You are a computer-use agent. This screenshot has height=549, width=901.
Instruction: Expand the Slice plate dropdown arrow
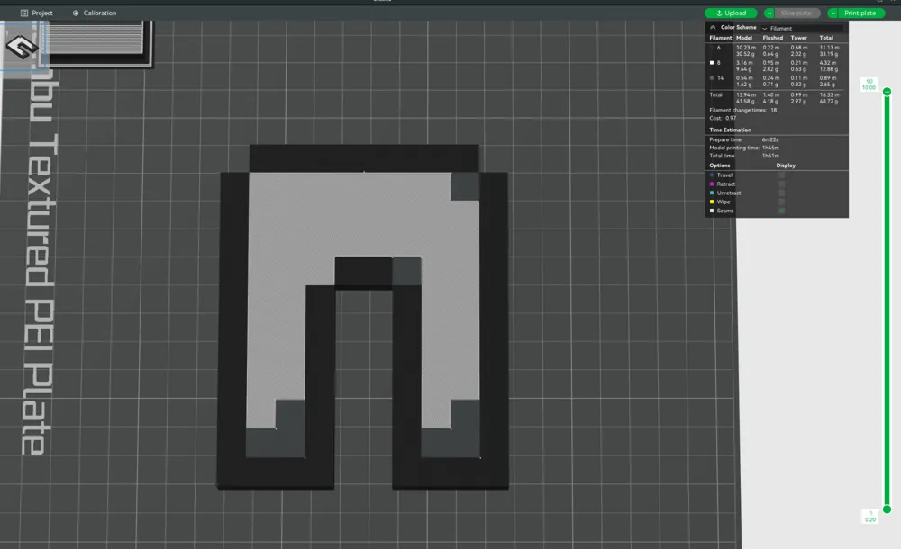[769, 13]
